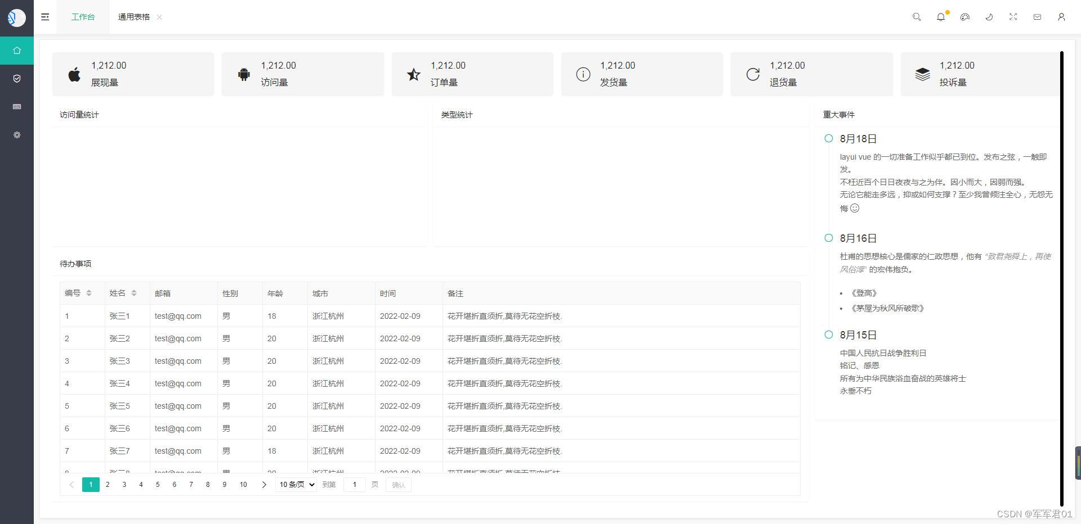Sort table by 姓名 column arrows
The height and width of the screenshot is (524, 1081).
tap(134, 293)
